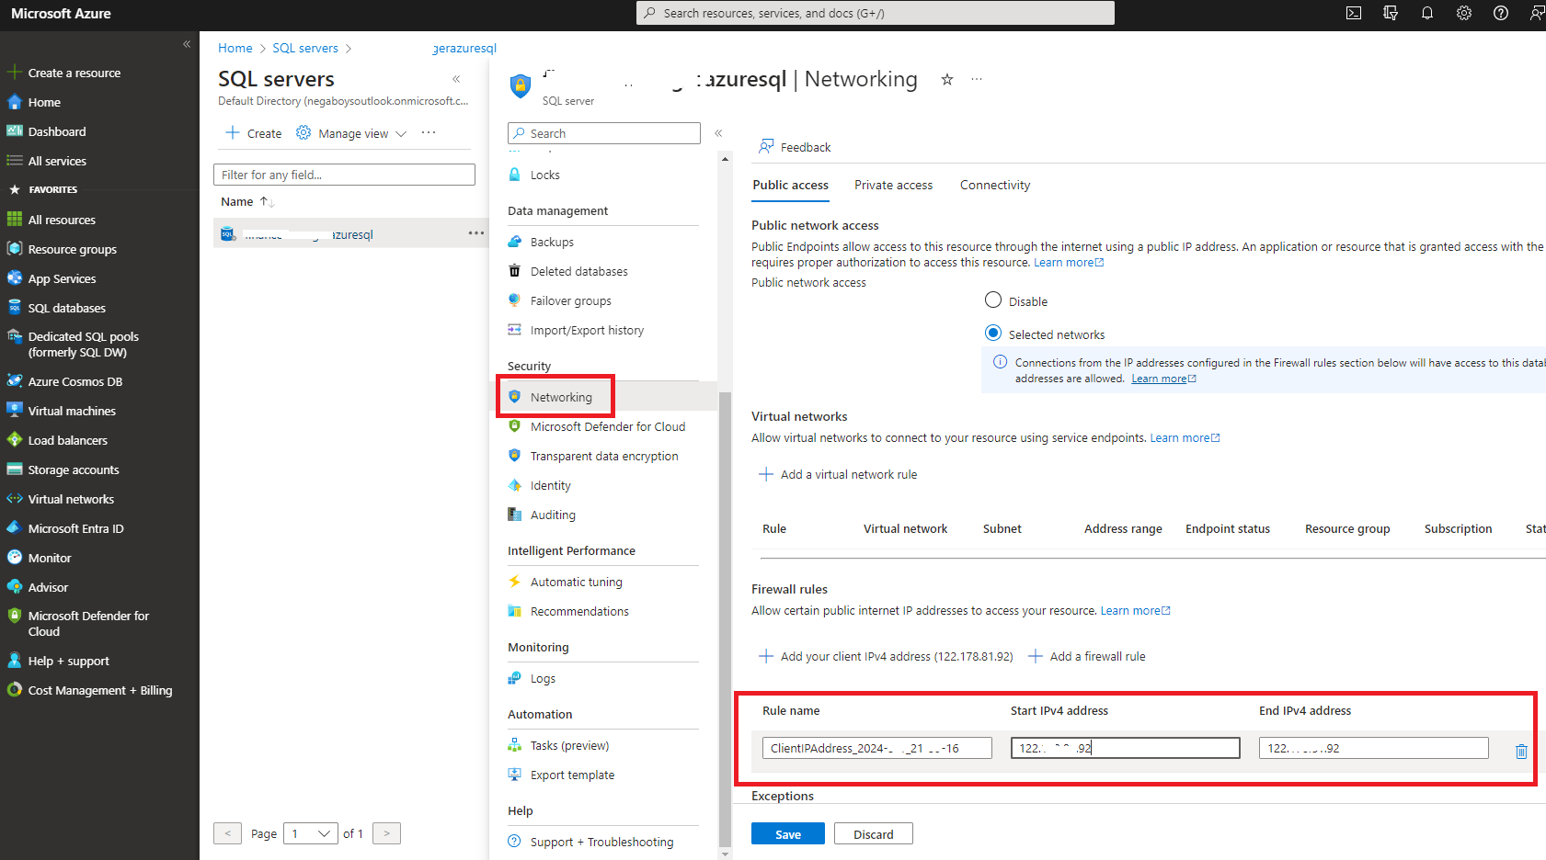
Task: Open the ellipsis menu for the azuresql server row
Action: [475, 233]
